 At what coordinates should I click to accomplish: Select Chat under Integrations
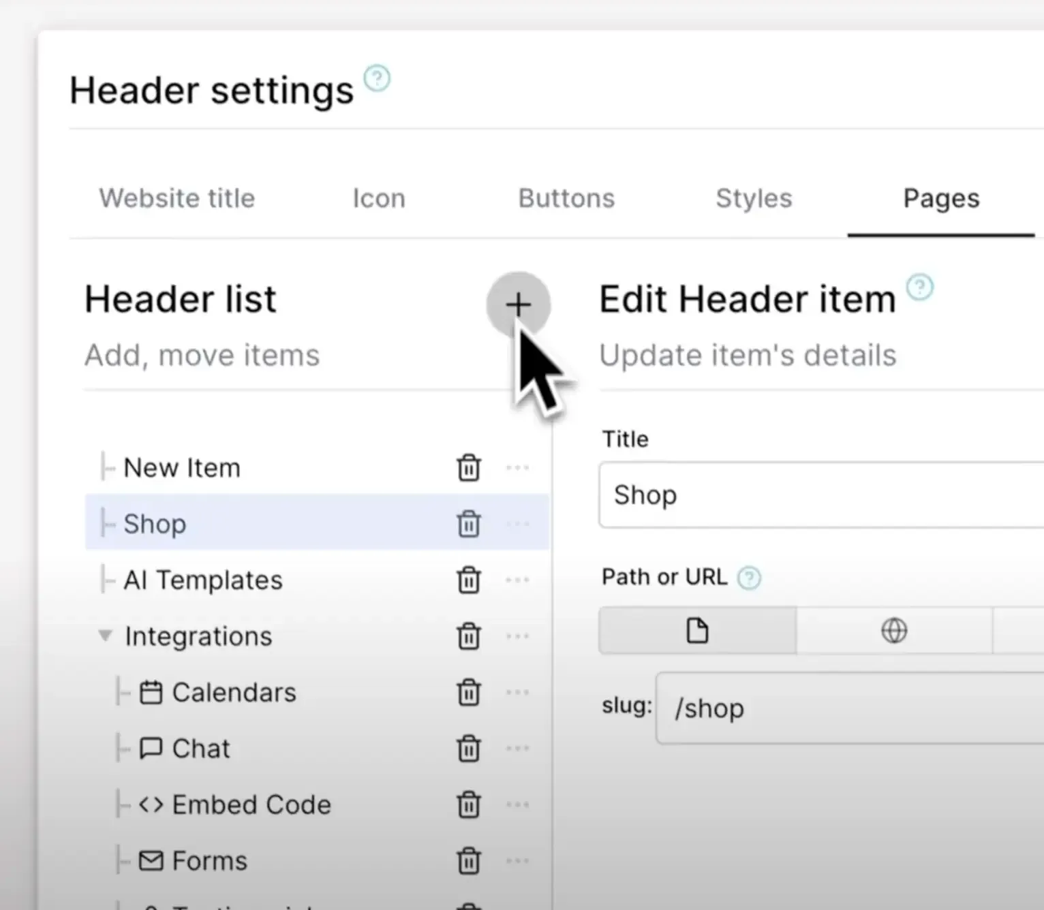tap(201, 749)
